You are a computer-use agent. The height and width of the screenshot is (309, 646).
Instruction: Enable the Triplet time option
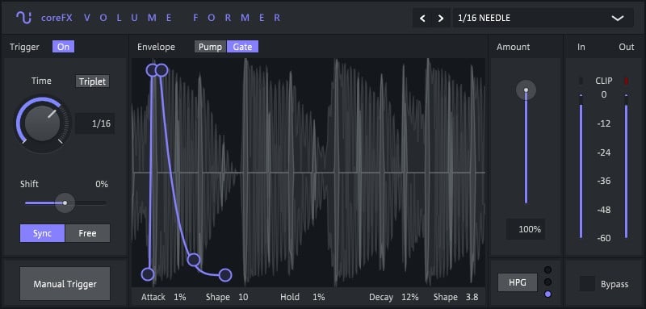tap(92, 81)
